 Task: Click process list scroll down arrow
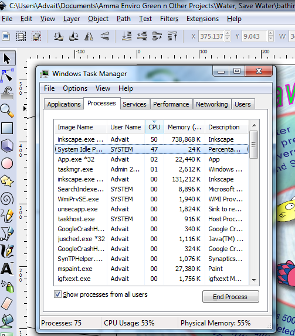(x=254, y=280)
